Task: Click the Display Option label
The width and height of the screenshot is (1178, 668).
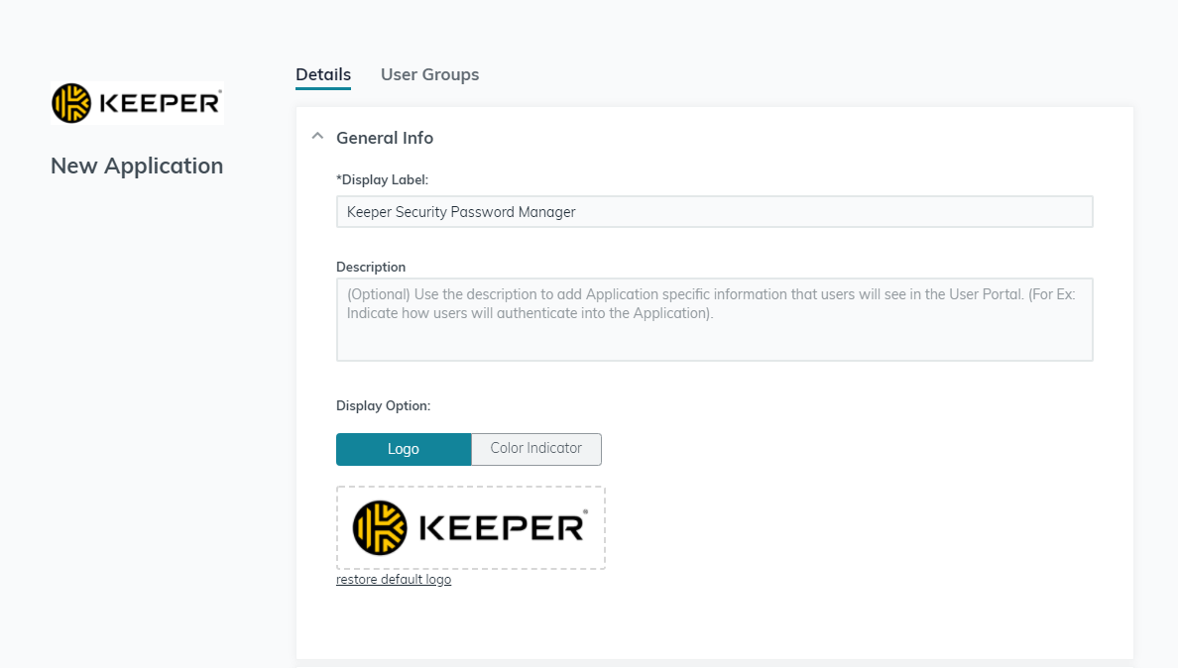Action: [383, 405]
